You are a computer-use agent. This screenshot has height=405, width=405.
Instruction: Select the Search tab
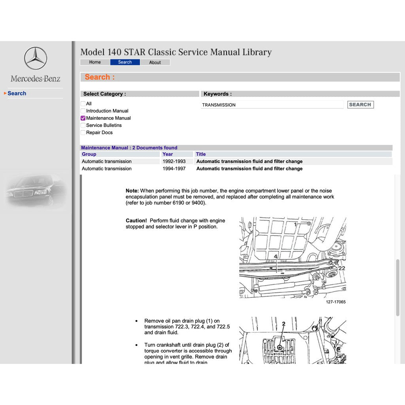125,62
